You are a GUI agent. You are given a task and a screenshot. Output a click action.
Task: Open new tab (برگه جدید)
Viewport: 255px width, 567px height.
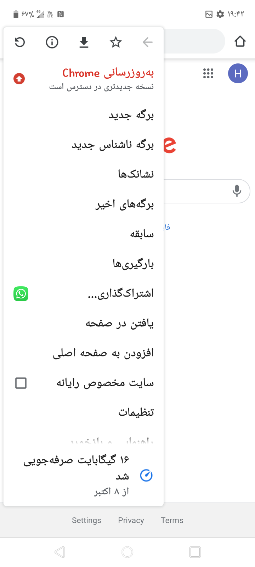[x=131, y=115]
